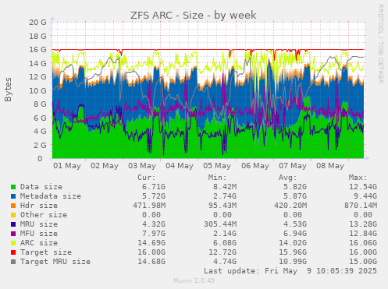Click the '16 G' y-axis label
388x289 pixels.
pyautogui.click(x=37, y=49)
